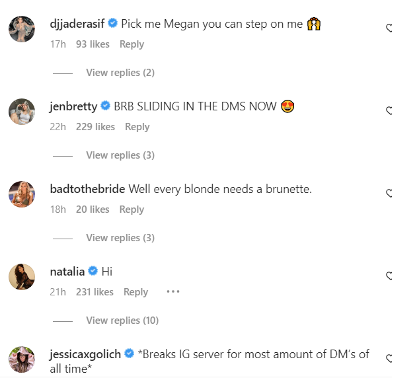Show the 3 replies under jenbretty's comment
417x378 pixels.
pos(120,155)
